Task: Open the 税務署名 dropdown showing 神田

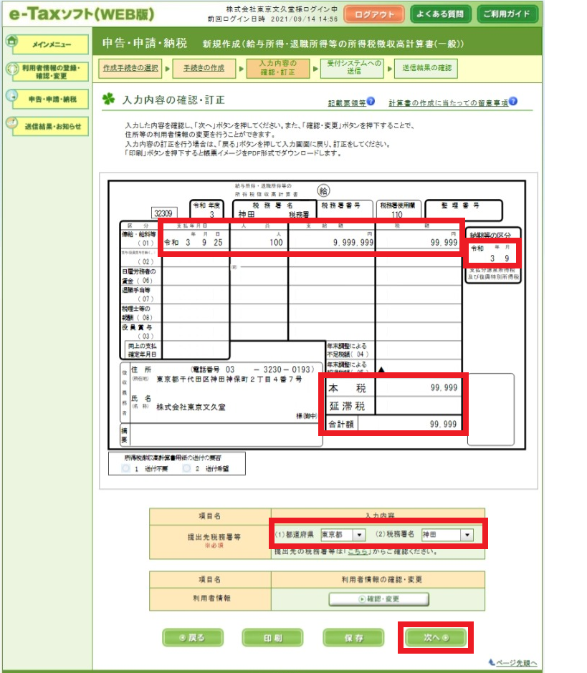Action: tap(447, 535)
